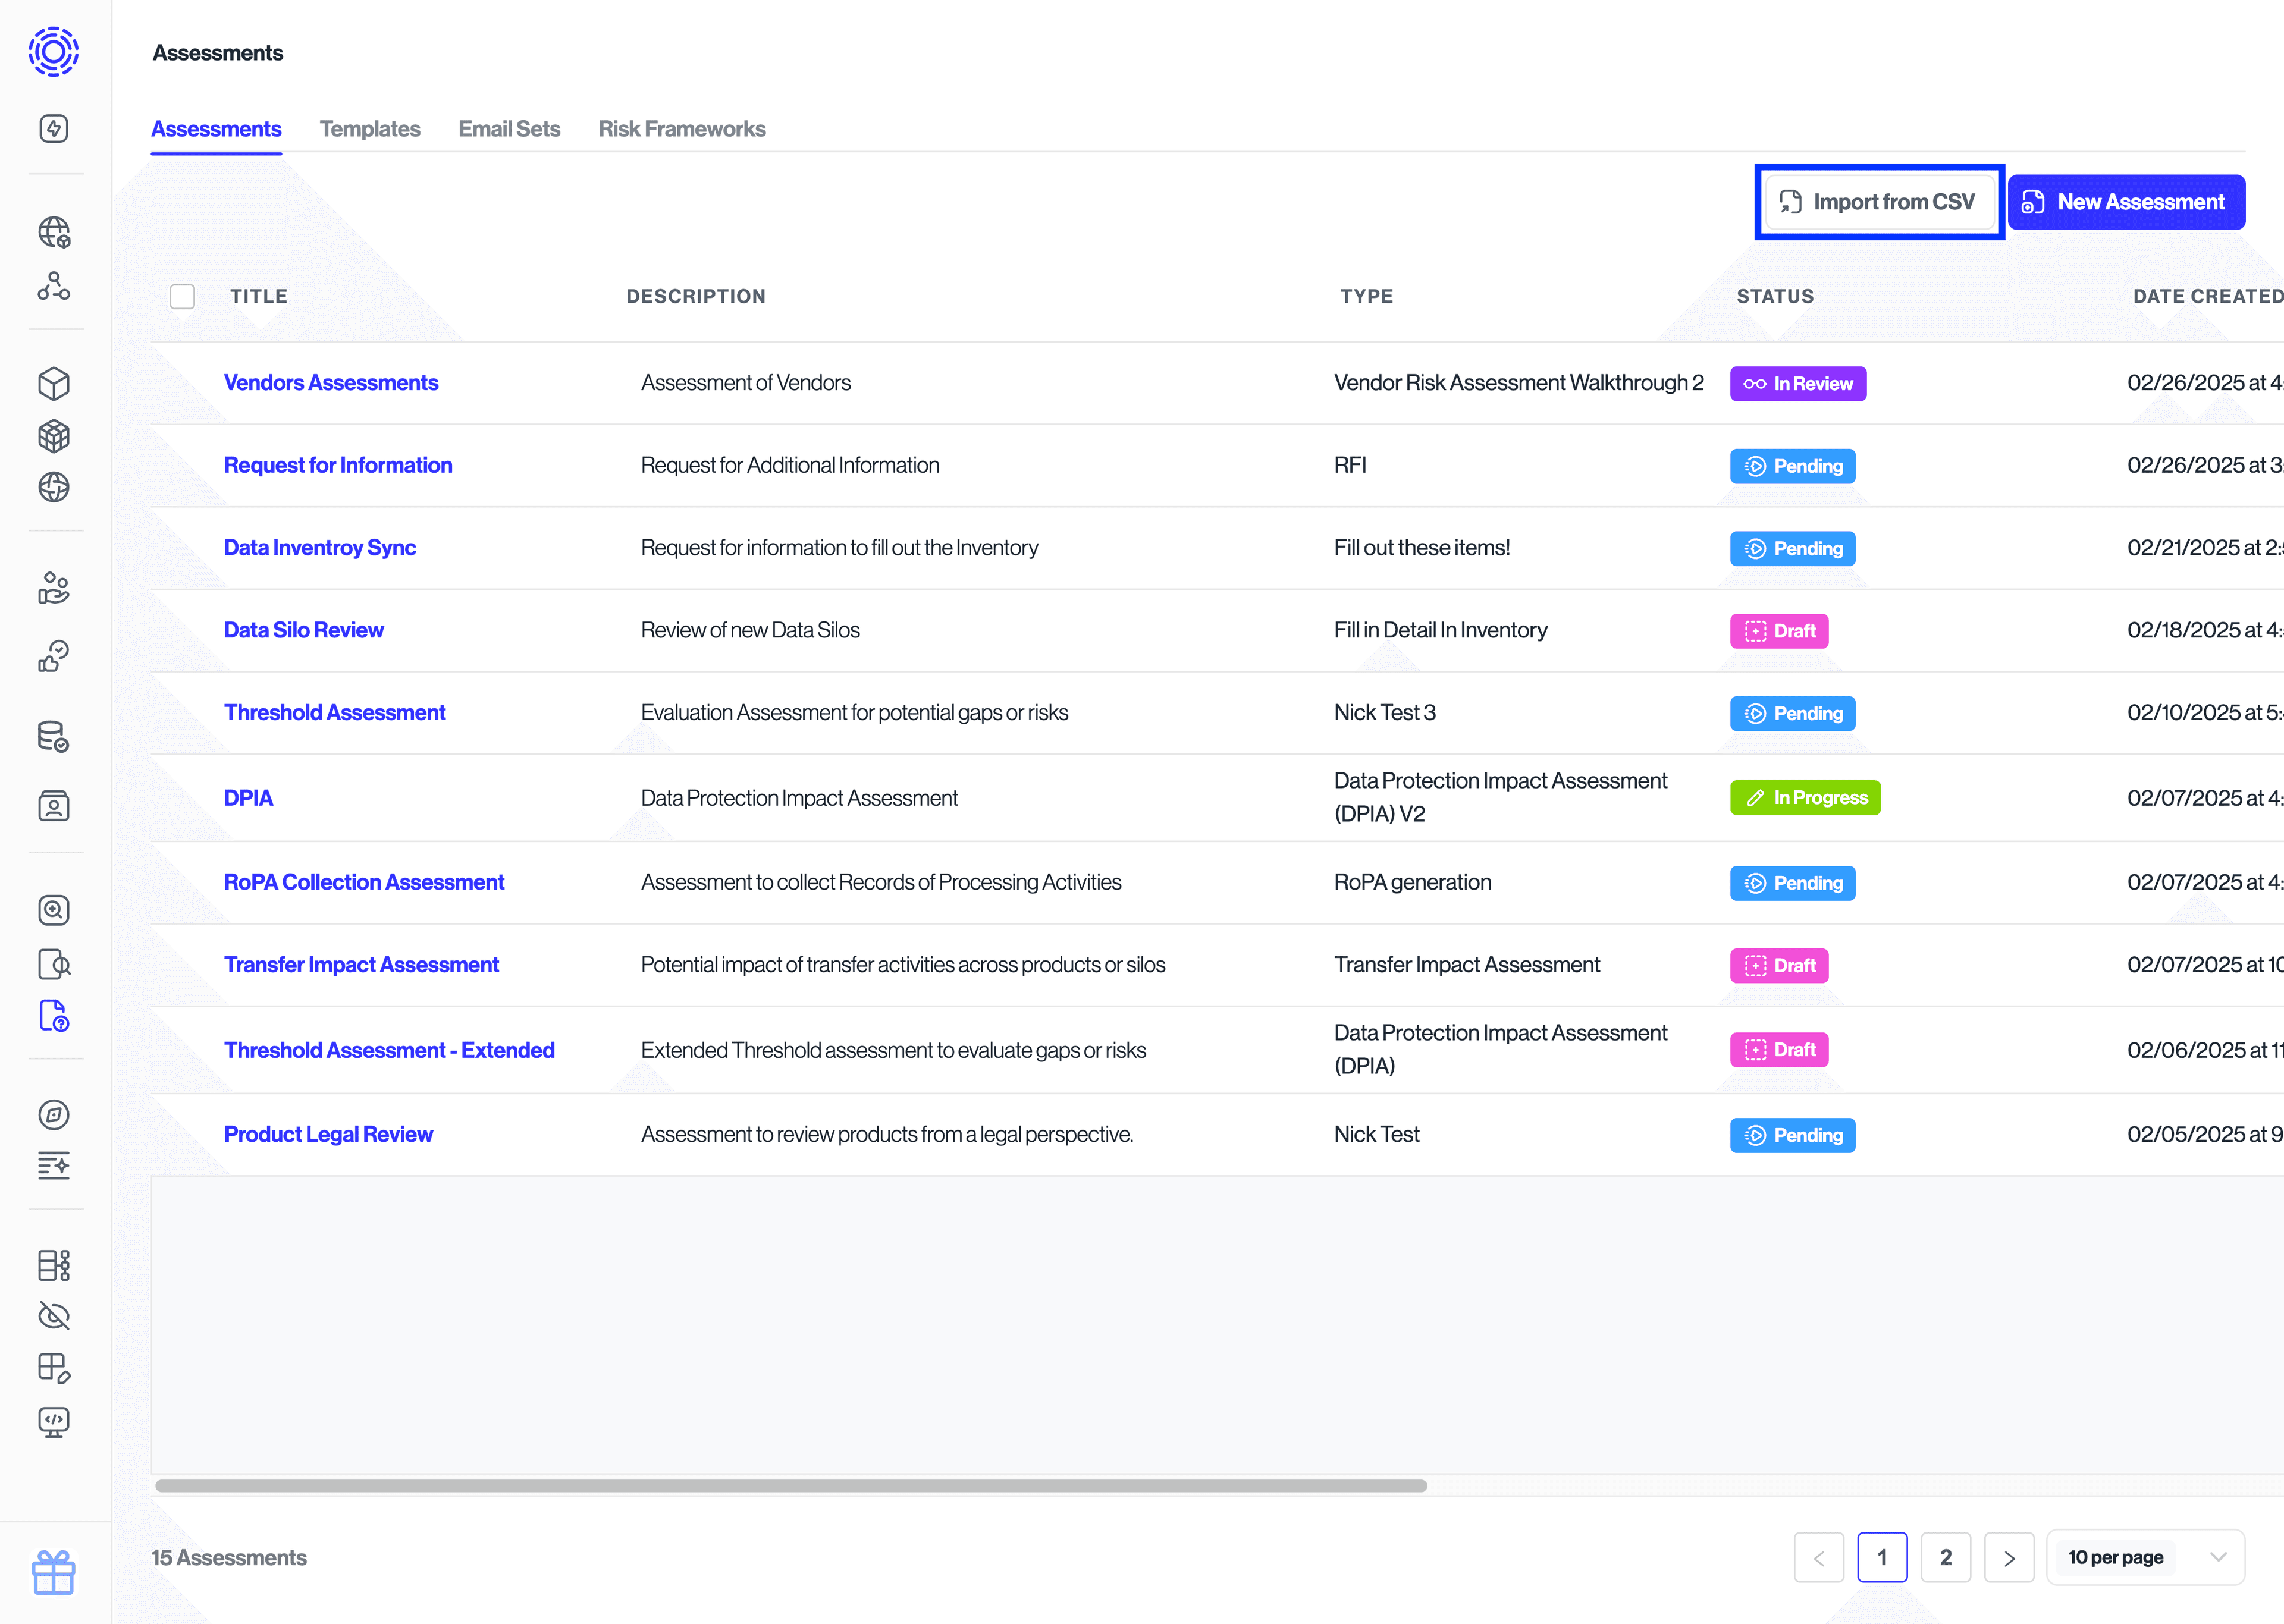Switch to the Templates tab

(x=370, y=128)
